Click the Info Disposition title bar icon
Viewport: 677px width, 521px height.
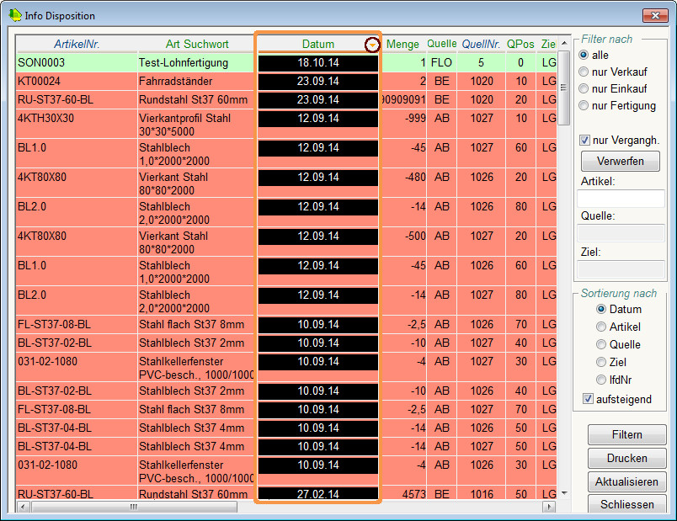tap(15, 15)
